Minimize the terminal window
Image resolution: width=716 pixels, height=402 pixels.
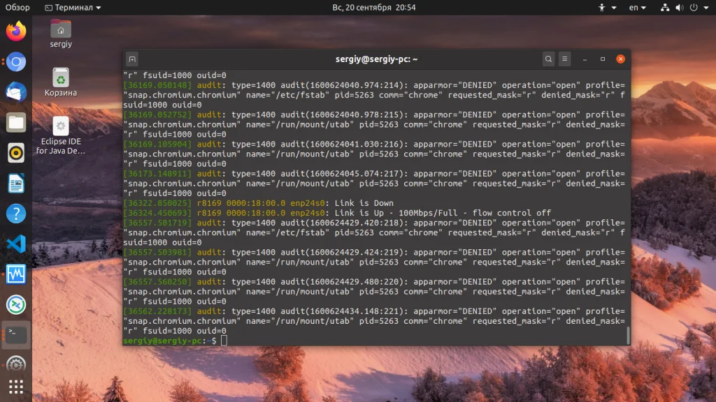point(585,59)
